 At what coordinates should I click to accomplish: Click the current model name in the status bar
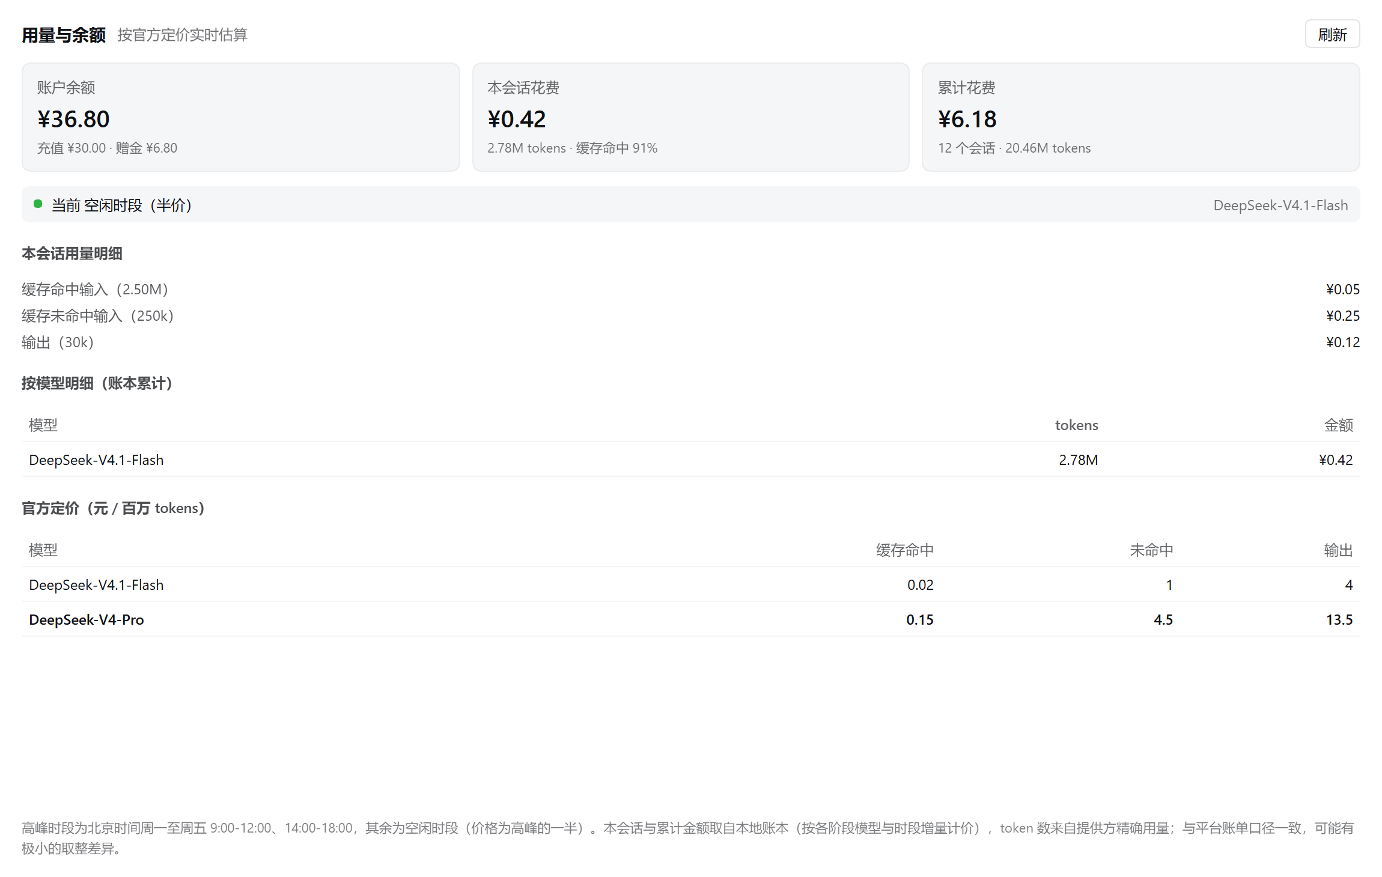point(1280,205)
